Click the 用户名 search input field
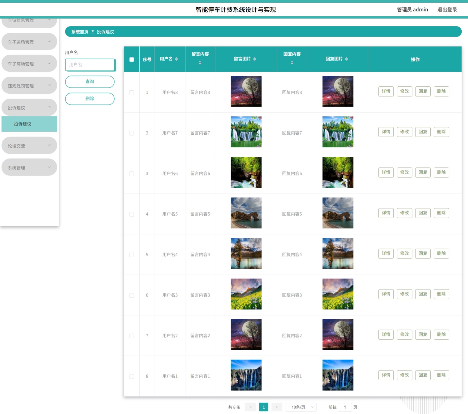Screen dimensions: 468x414 pyautogui.click(x=90, y=65)
